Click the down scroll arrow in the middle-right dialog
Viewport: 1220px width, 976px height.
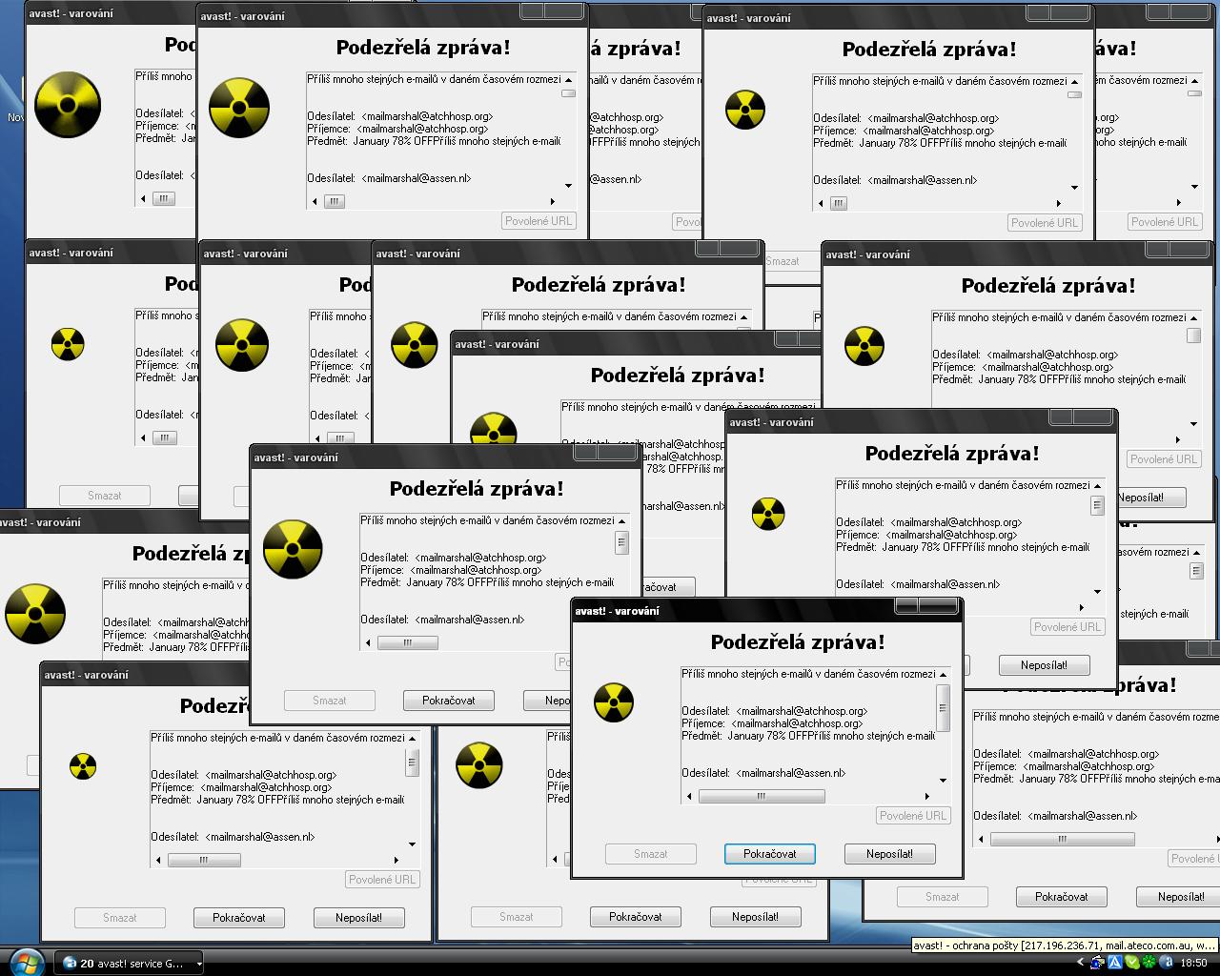[1098, 591]
